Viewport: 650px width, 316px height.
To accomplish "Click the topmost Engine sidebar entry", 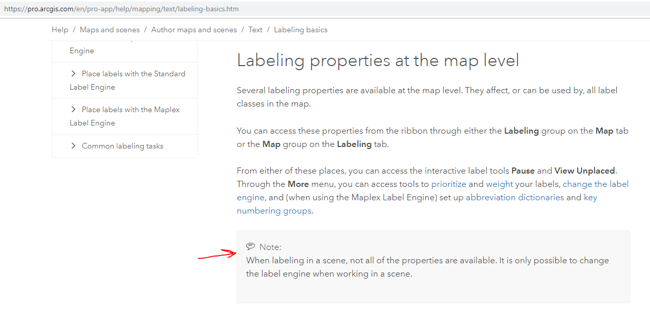I will point(82,51).
